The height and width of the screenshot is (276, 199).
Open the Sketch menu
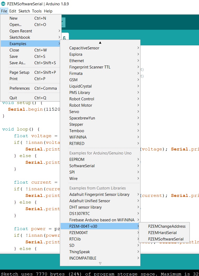[x=24, y=11]
